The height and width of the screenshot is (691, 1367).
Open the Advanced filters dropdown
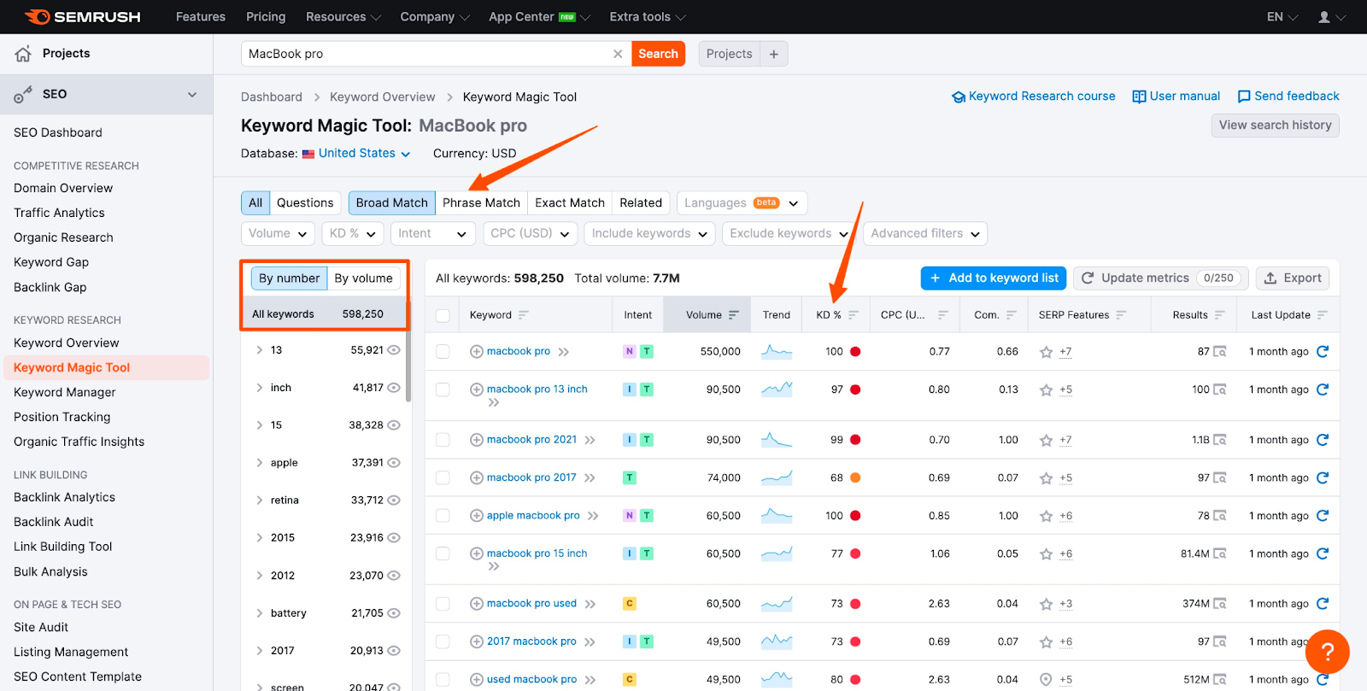926,233
